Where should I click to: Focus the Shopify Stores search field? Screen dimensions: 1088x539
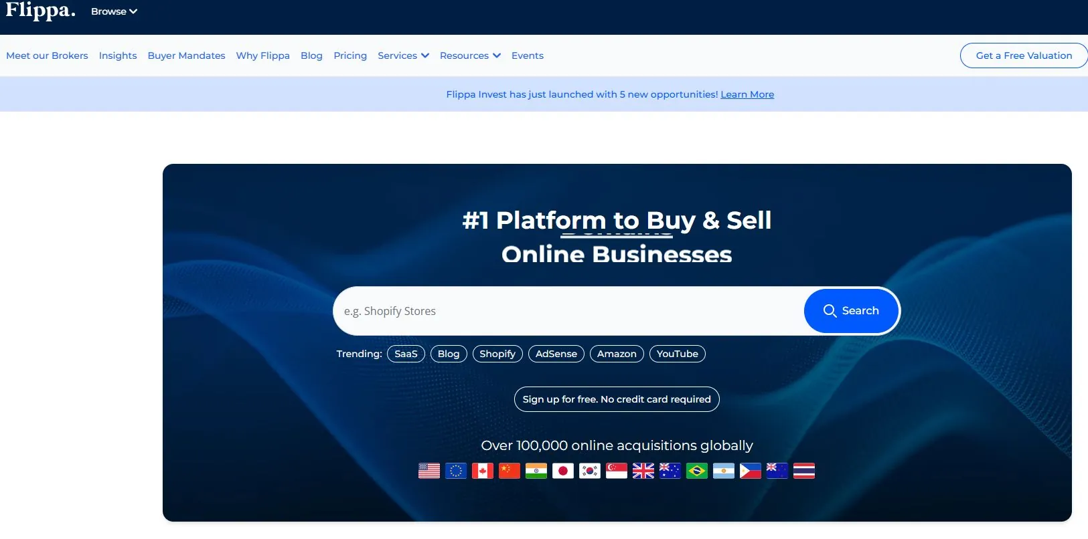coord(569,311)
